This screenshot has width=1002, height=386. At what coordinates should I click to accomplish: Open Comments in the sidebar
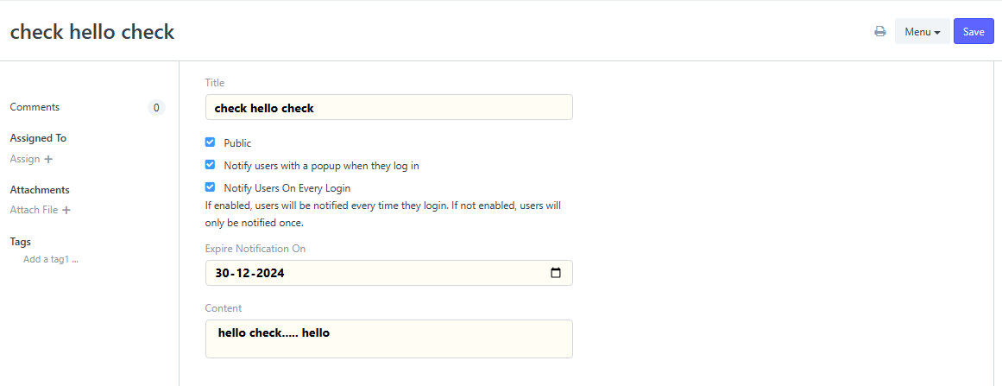point(35,107)
